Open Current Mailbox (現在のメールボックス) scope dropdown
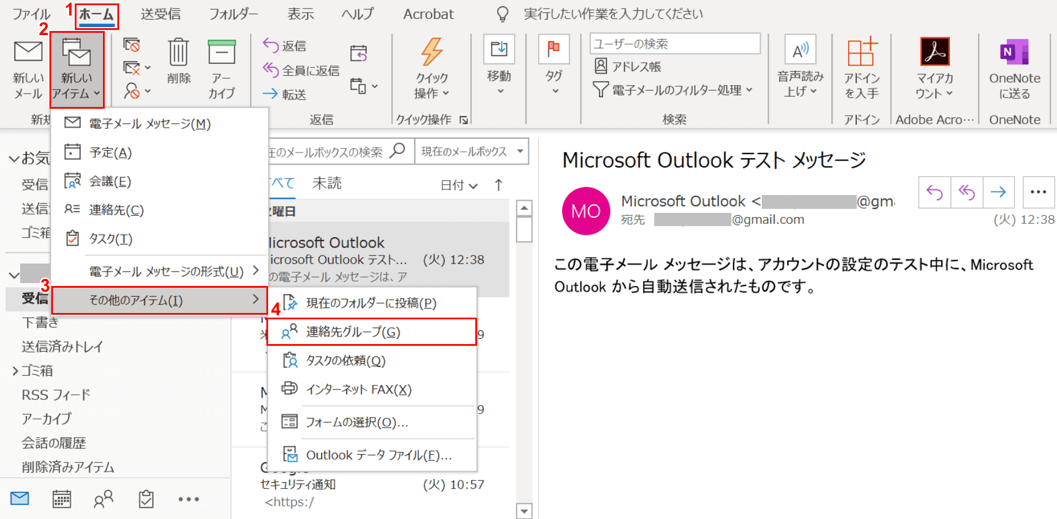The image size is (1057, 519). 472,151
